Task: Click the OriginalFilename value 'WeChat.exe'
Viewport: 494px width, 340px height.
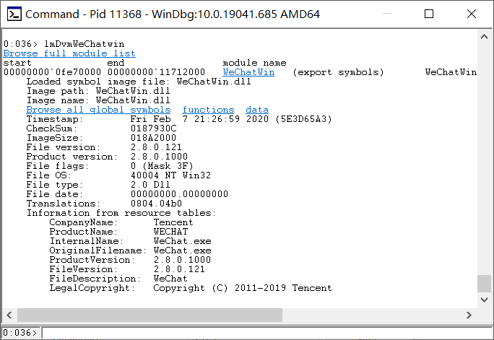Action: (x=182, y=250)
